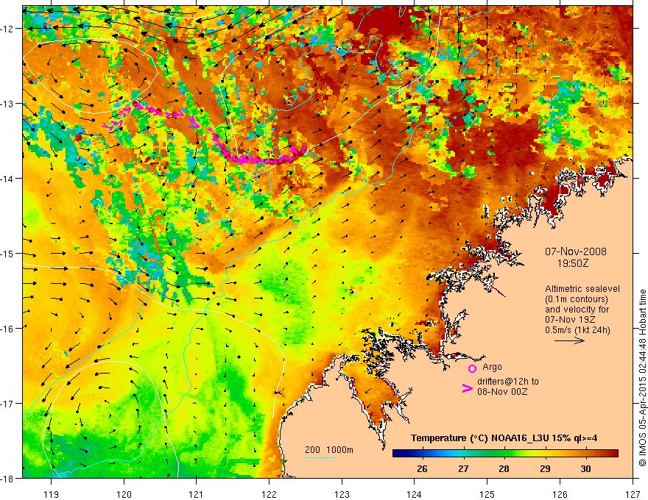Click the '200 1000m' depth label

[x=329, y=450]
